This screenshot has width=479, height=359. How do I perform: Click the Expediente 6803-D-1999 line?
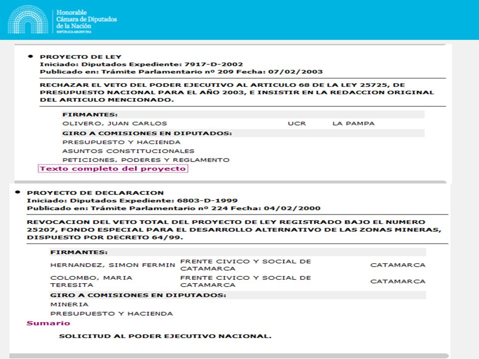click(x=132, y=200)
